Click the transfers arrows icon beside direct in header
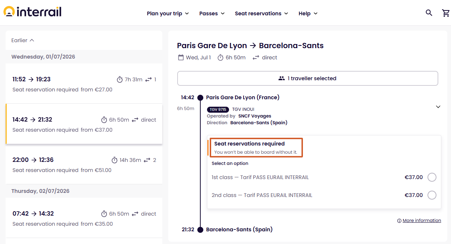 (256, 57)
